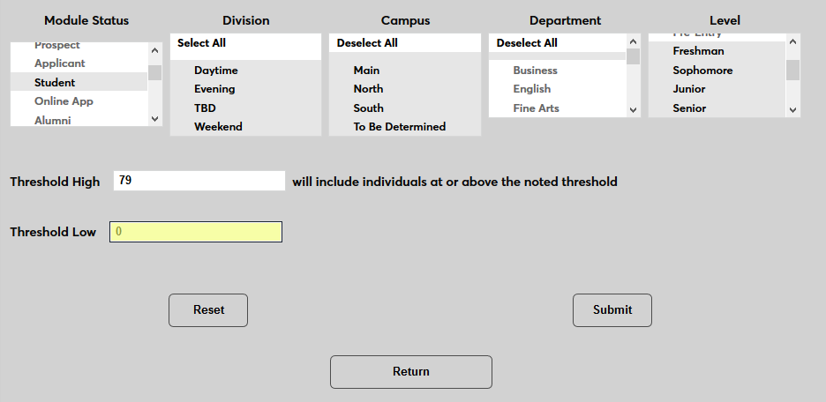826x402 pixels.
Task: Pick Fine Arts department
Action: (x=536, y=108)
